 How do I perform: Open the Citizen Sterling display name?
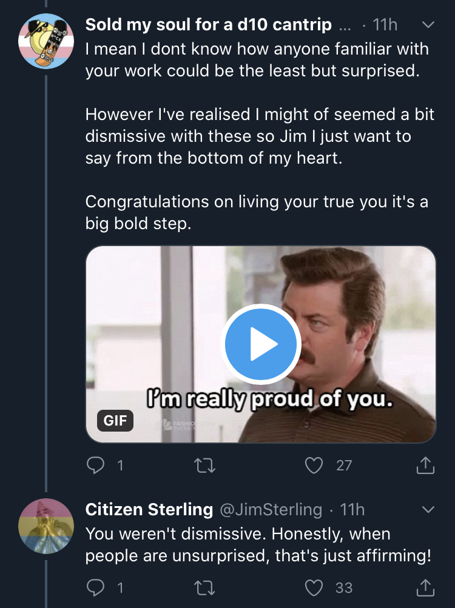click(x=149, y=510)
